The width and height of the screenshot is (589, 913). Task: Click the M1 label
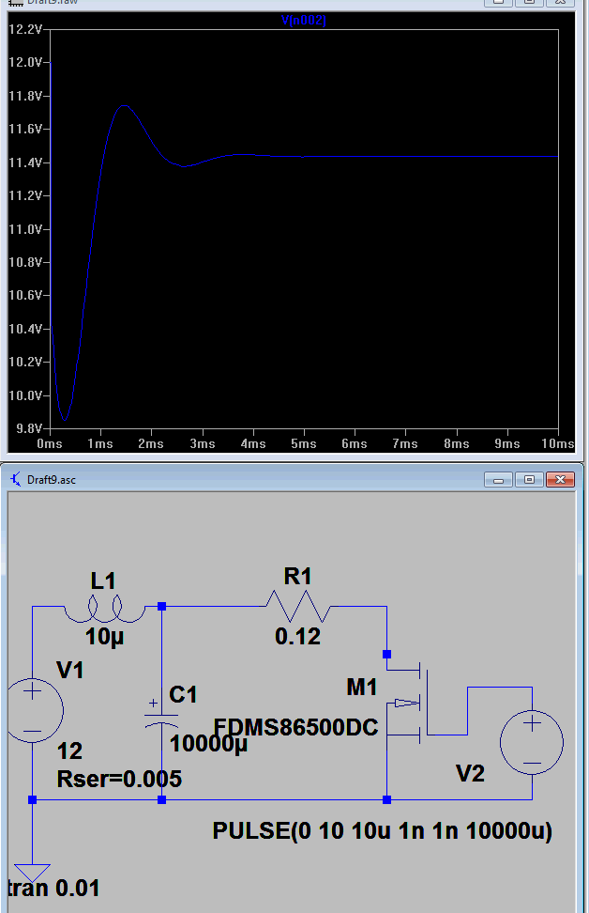[362, 688]
